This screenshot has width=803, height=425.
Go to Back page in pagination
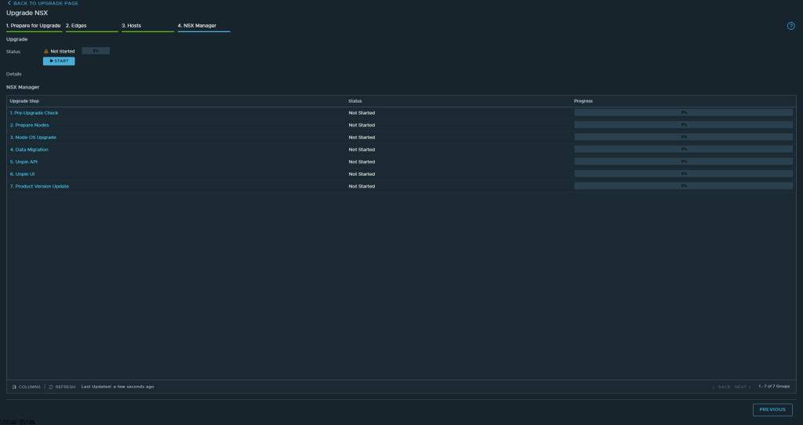click(721, 387)
